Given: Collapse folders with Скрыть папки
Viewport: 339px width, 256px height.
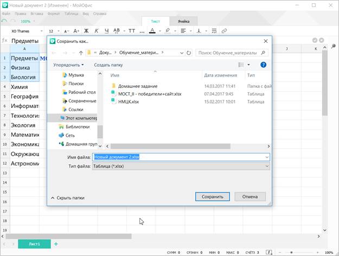Looking at the screenshot, I should pyautogui.click(x=67, y=198).
